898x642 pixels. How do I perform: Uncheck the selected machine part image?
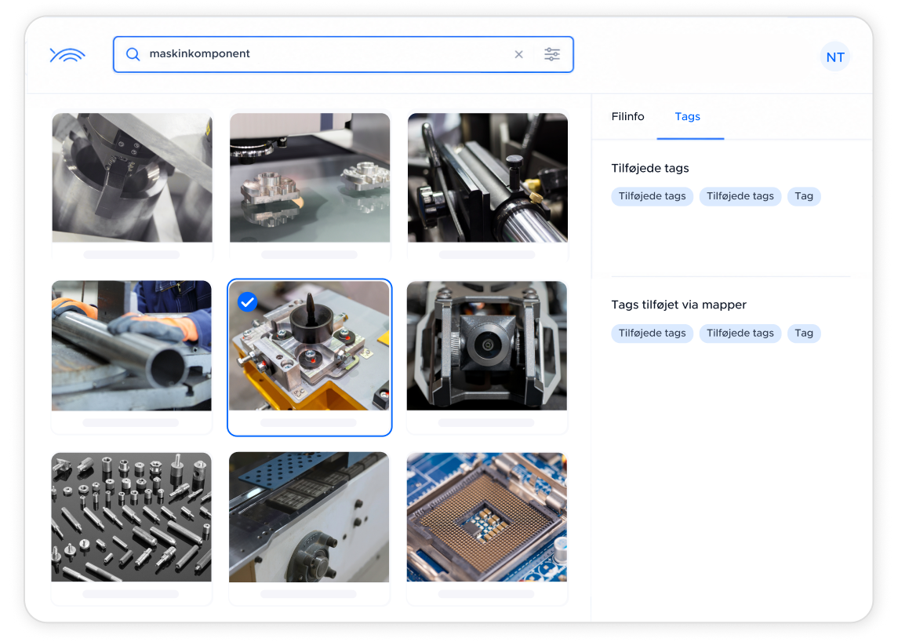tap(247, 301)
